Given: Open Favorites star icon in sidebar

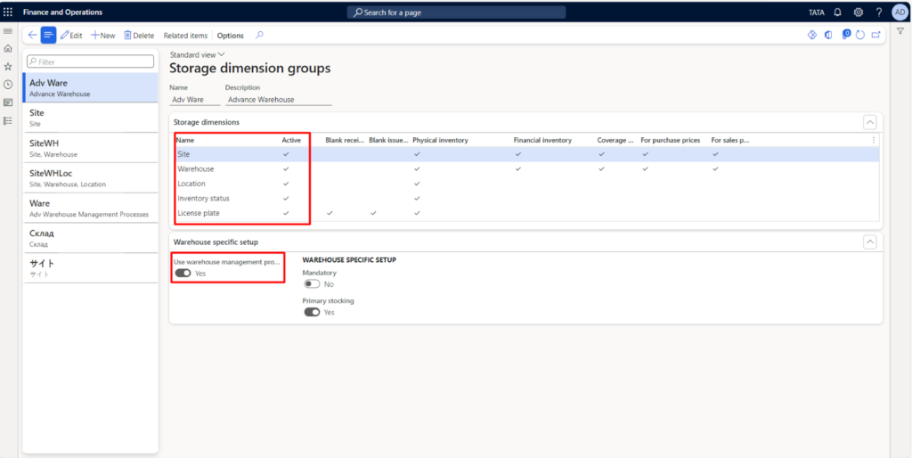Looking at the screenshot, I should click(8, 67).
